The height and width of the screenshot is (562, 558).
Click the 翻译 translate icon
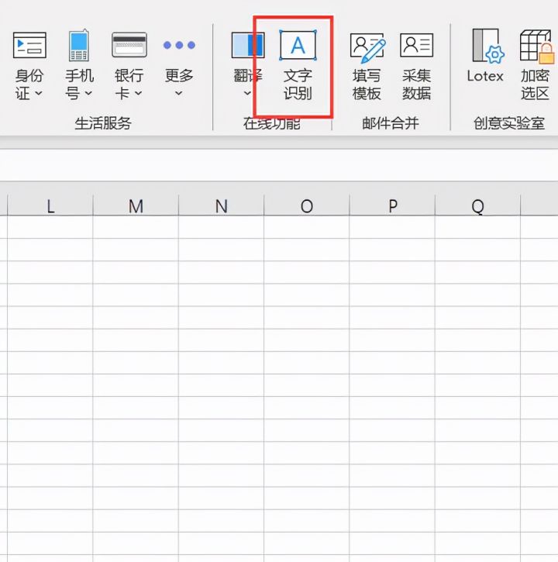tap(248, 45)
